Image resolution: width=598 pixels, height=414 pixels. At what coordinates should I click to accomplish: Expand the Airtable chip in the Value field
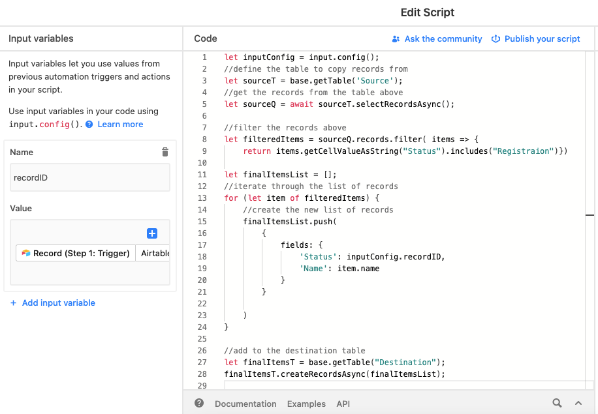click(x=154, y=253)
